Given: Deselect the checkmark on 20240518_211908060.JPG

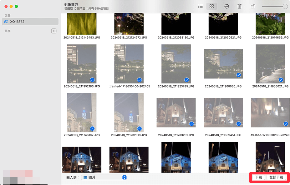Looking at the screenshot, I should pyautogui.click(x=238, y=75).
